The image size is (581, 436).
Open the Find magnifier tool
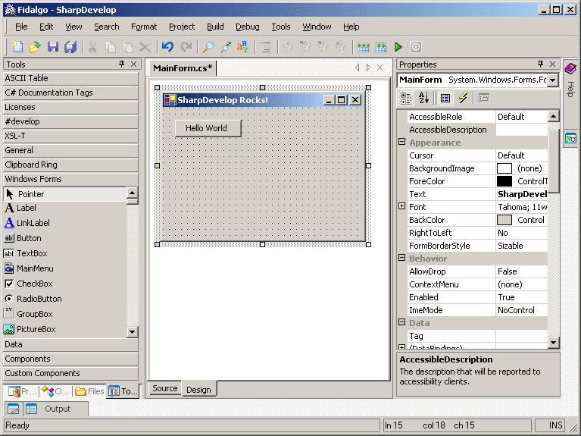208,47
